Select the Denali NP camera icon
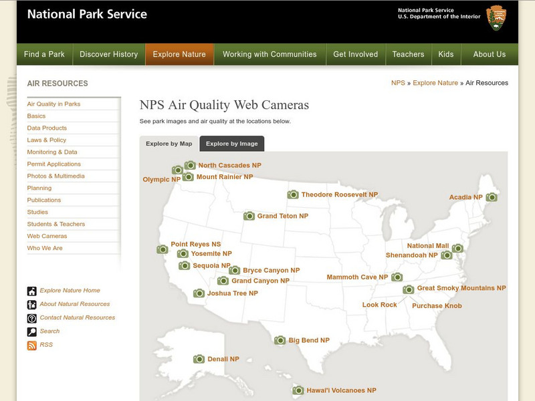 point(199,359)
